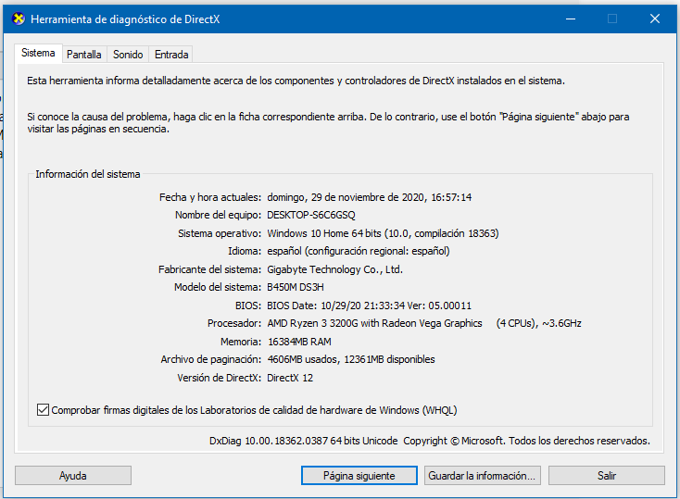Click the BIOS Date value text
This screenshot has height=499, width=680.
[369, 306]
